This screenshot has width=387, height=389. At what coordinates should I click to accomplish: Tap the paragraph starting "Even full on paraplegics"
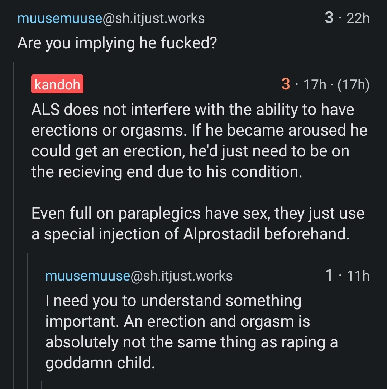click(197, 224)
